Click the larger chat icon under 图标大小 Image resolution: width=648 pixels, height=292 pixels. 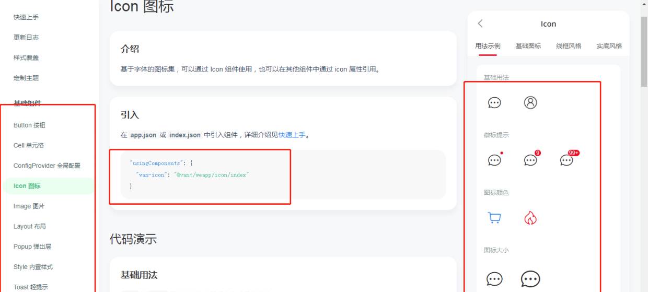click(530, 279)
